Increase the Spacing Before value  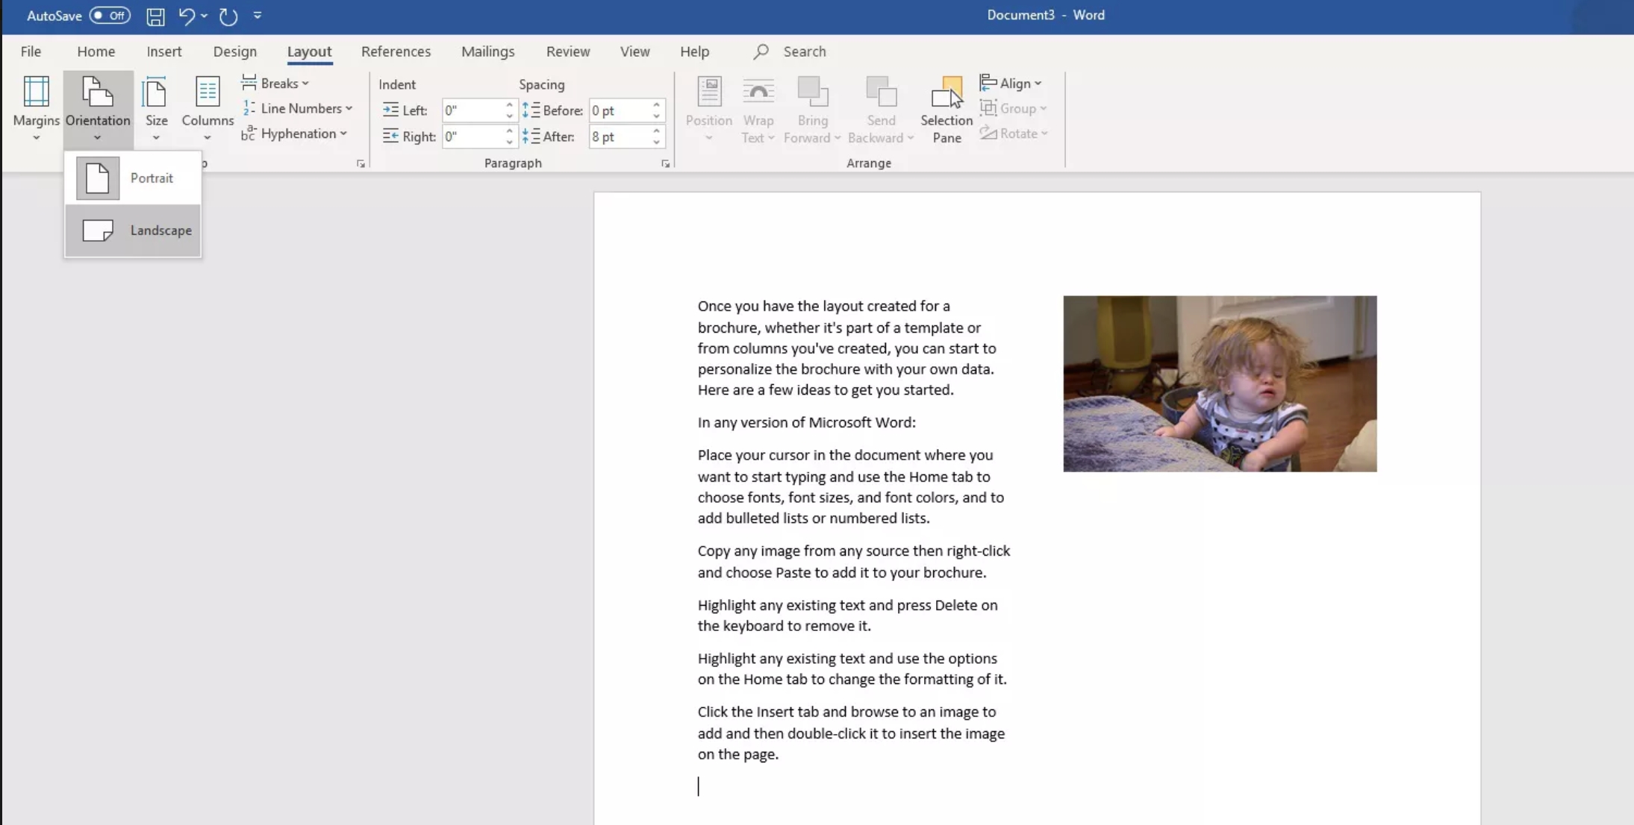tap(656, 105)
